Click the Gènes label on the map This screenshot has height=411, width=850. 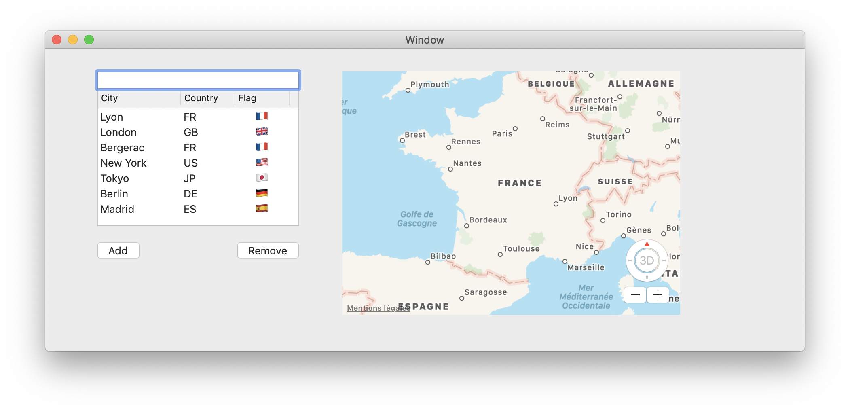[639, 230]
